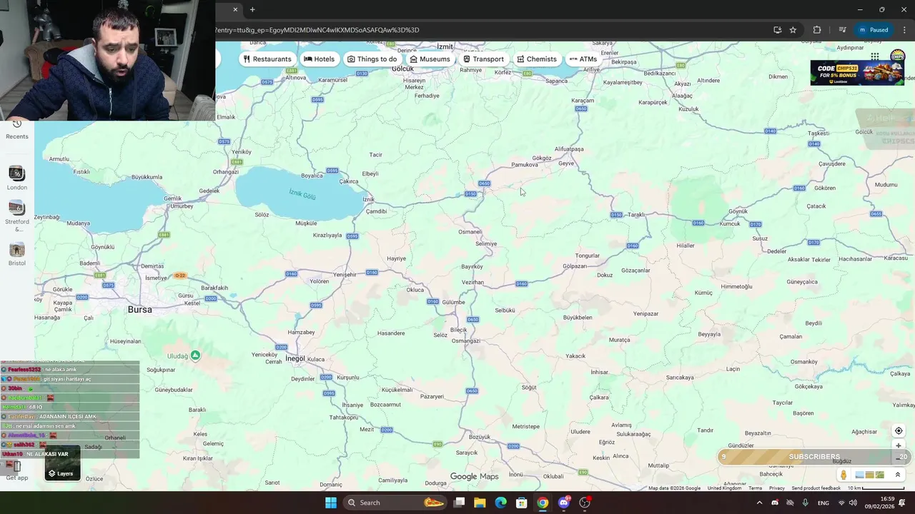Open the London recent search thumbnail
The width and height of the screenshot is (915, 514).
click(x=16, y=178)
